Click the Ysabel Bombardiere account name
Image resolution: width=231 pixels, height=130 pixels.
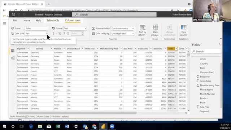(182, 14)
